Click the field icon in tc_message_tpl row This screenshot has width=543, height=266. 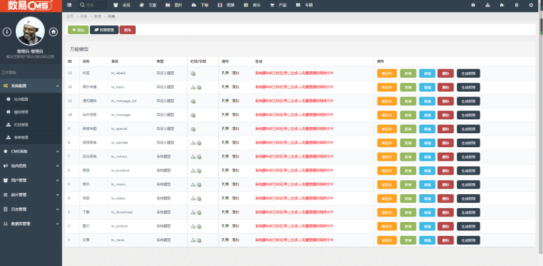coord(193,101)
